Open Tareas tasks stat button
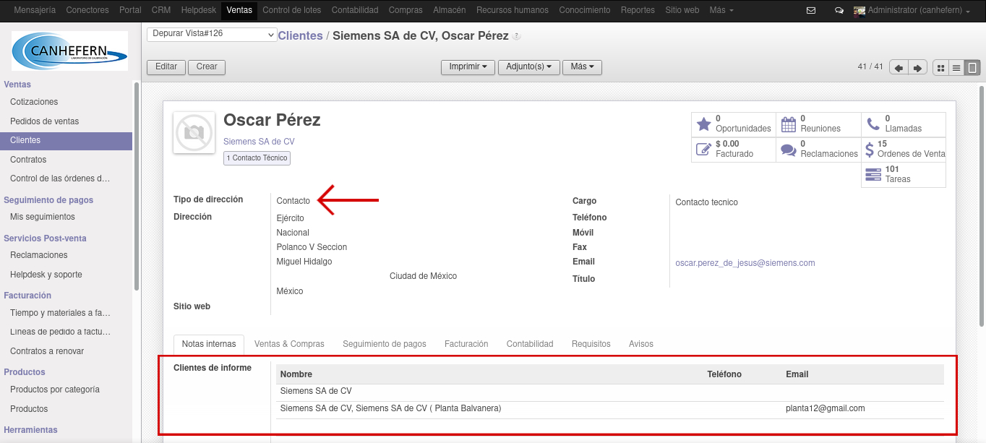Screen dimensions: 986x443 (903, 174)
